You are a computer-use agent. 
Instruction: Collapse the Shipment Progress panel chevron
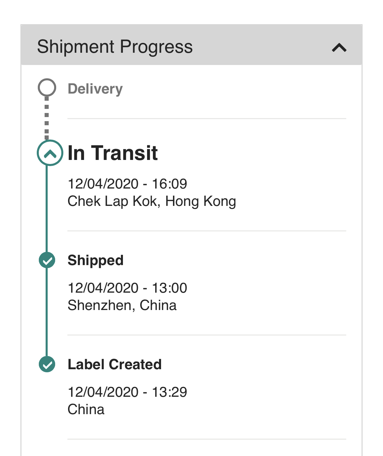click(339, 48)
